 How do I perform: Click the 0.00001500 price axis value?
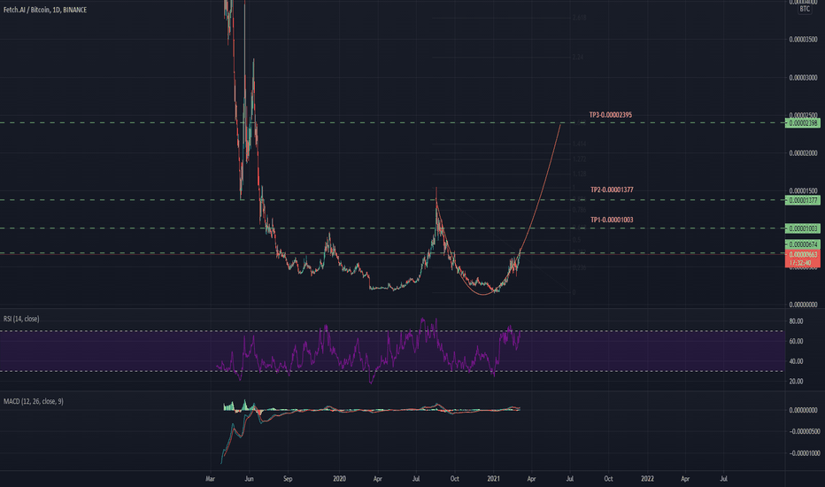[803, 190]
